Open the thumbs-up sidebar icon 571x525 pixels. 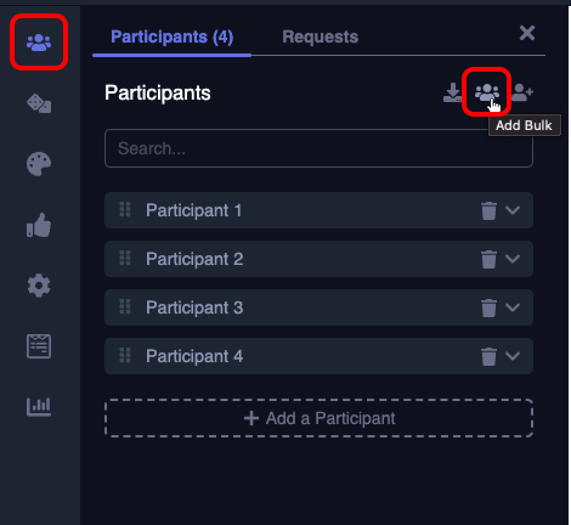(39, 225)
